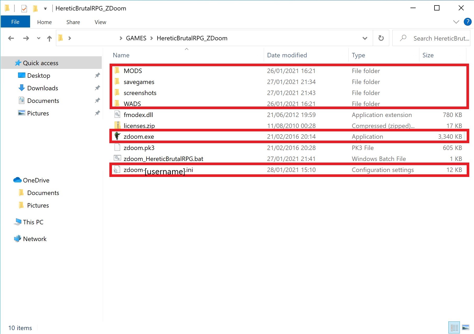Click the Quick access star icon
This screenshot has height=334, width=474.
(18, 63)
